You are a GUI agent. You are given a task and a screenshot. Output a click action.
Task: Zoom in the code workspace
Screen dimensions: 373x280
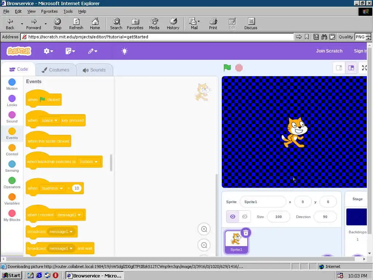[204, 229]
